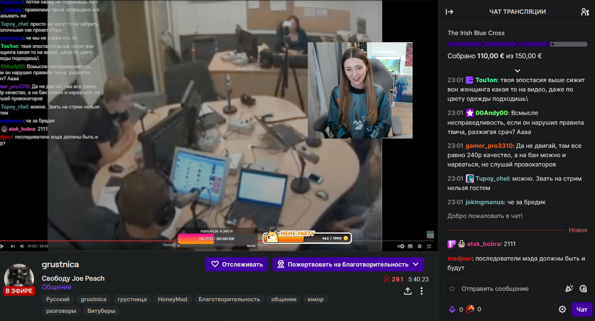
Task: Select the Русский tag
Action: 58,299
